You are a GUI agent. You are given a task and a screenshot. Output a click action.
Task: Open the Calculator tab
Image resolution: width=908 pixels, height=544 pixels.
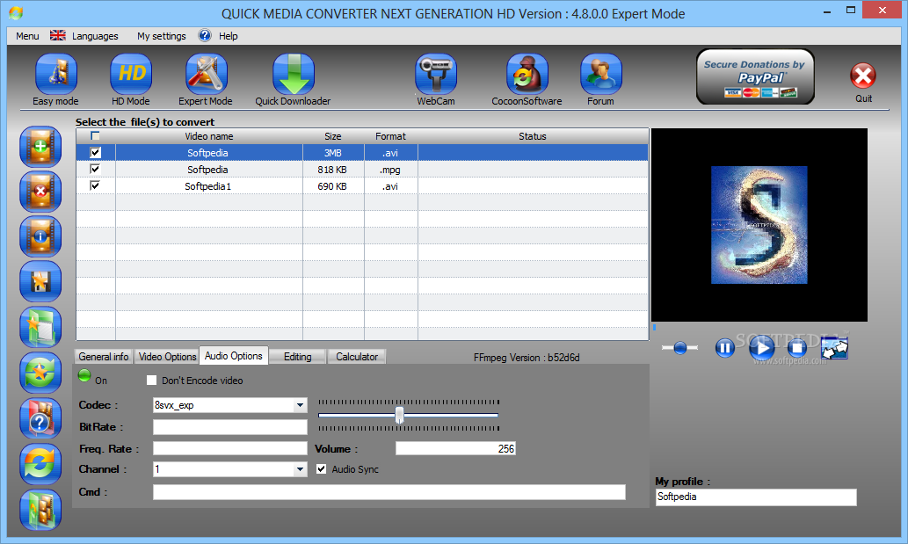pyautogui.click(x=357, y=357)
